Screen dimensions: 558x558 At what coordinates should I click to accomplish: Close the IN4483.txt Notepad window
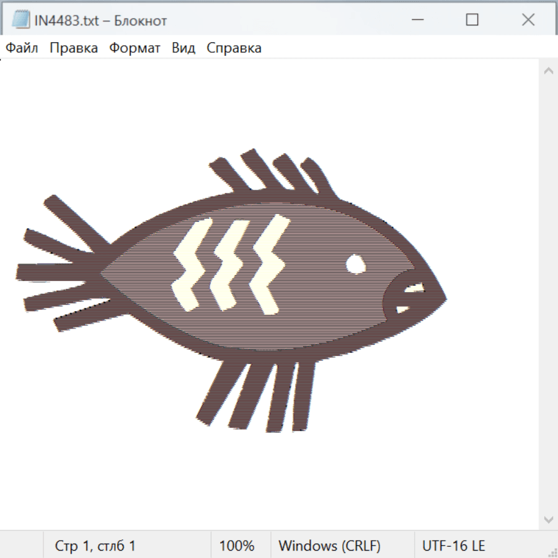click(528, 20)
